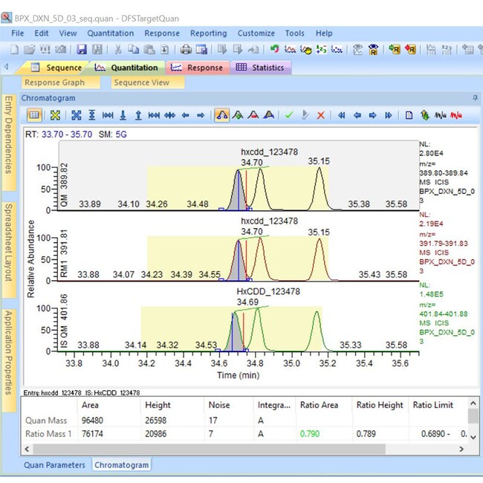483x483 pixels.
Task: Click the Print icon in the main toolbar
Action: (185, 49)
